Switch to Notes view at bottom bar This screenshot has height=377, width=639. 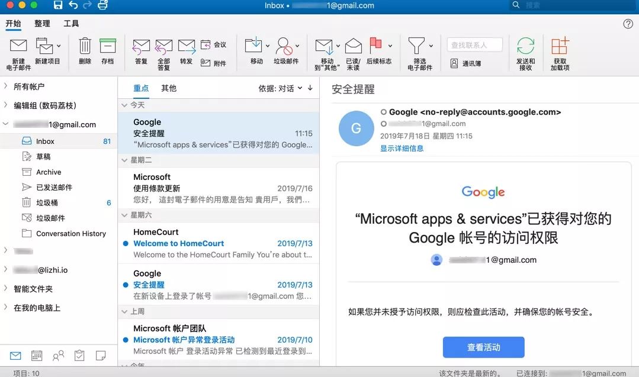pyautogui.click(x=101, y=356)
